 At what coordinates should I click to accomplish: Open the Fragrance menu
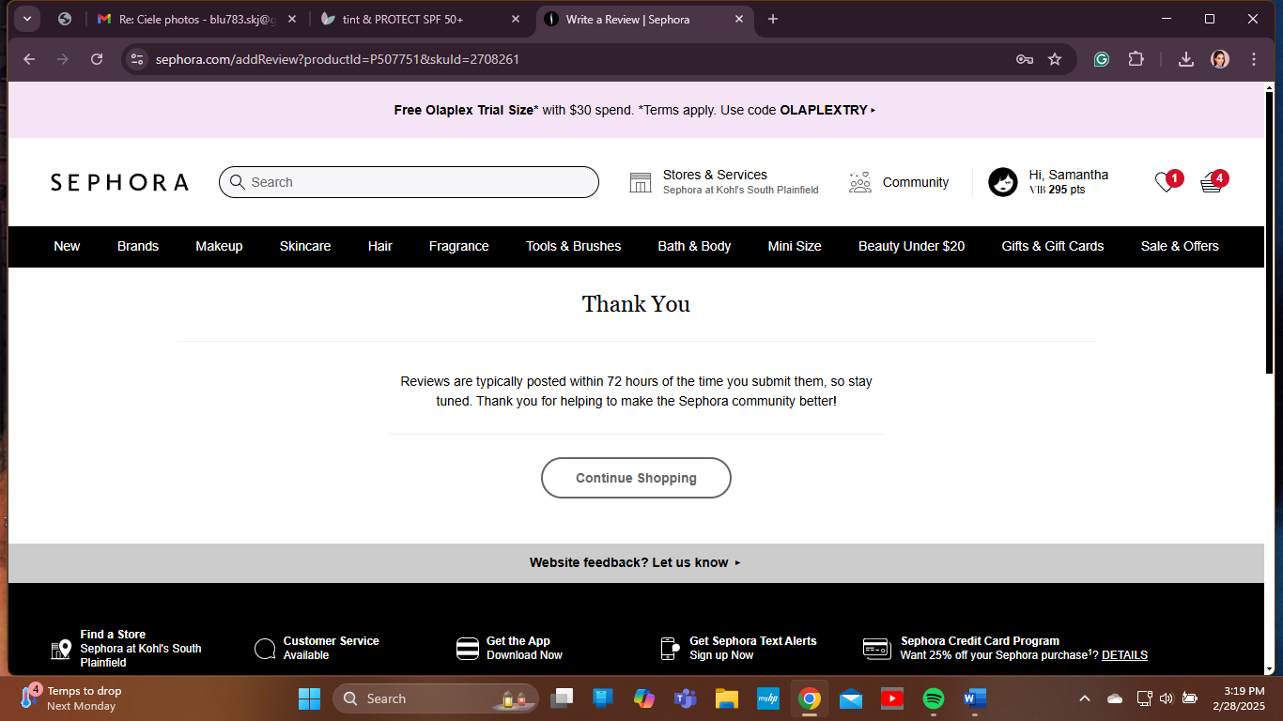pos(458,246)
